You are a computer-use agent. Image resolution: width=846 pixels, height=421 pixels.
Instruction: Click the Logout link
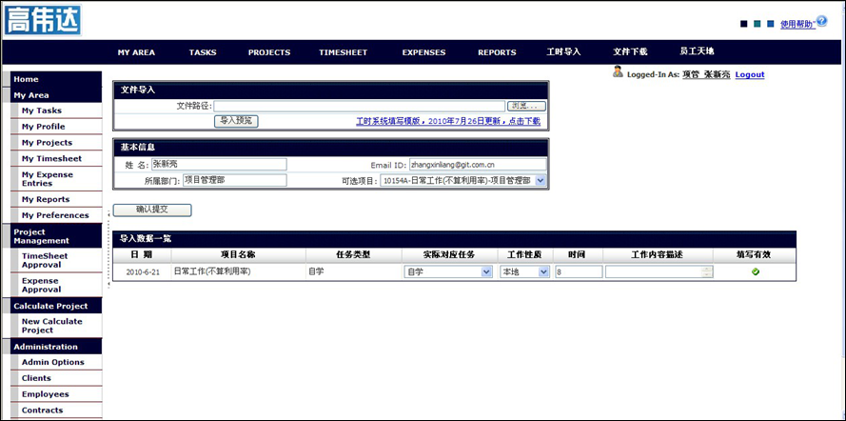[x=749, y=74]
